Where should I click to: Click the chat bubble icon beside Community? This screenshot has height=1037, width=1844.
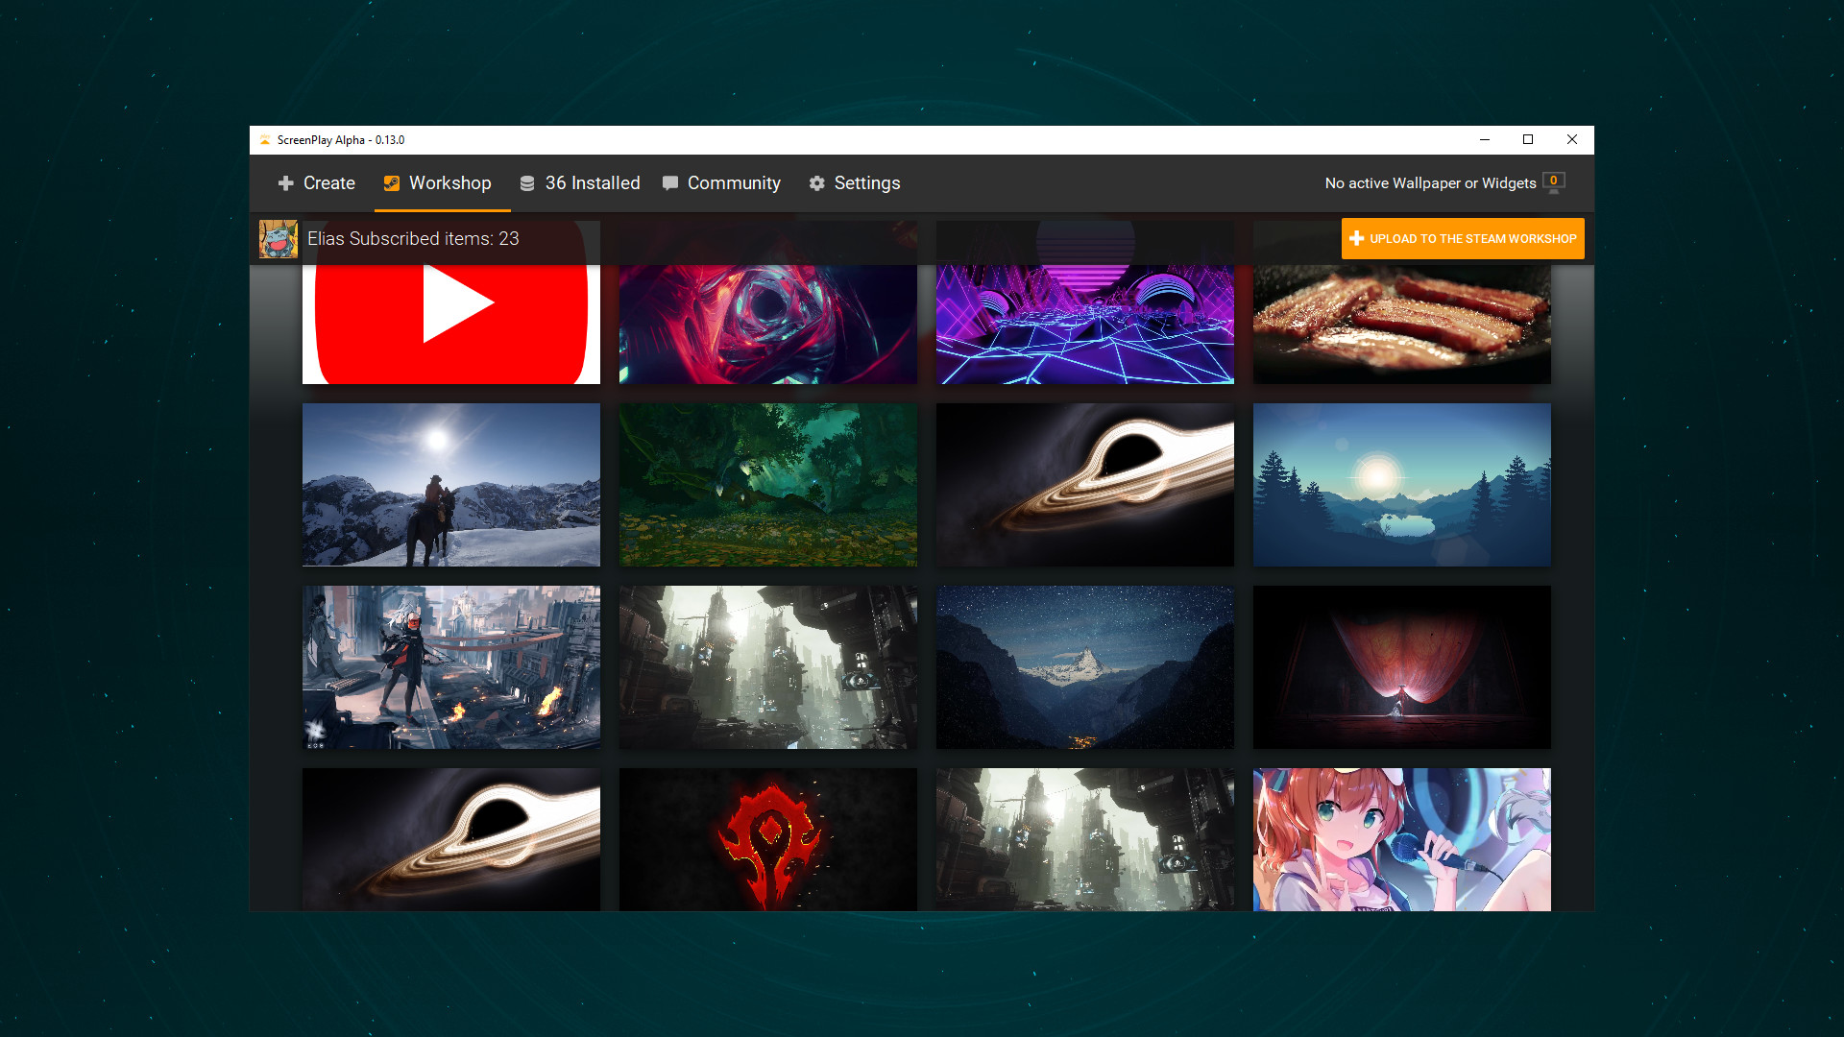pyautogui.click(x=669, y=182)
